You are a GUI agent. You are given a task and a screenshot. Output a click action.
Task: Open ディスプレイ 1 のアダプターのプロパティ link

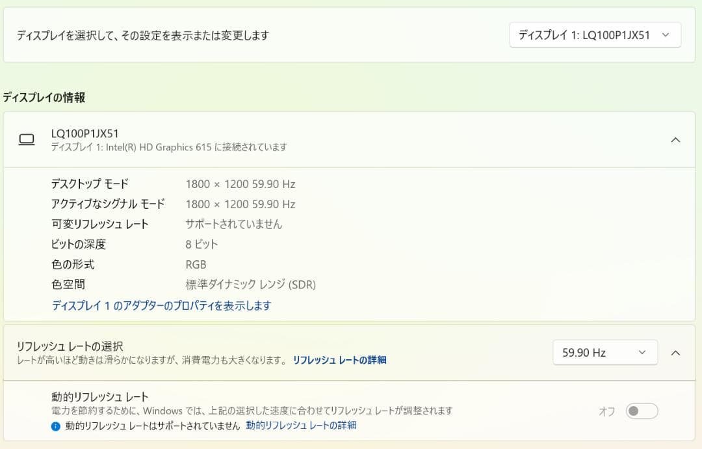161,305
